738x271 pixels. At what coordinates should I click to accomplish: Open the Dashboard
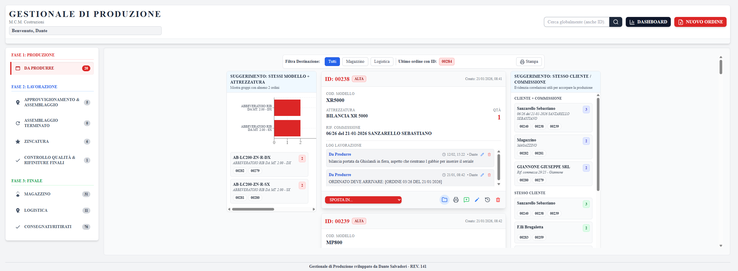648,22
